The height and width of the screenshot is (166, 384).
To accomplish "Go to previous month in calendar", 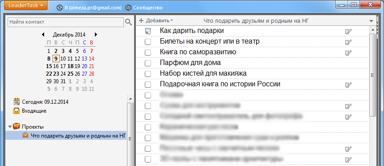I will tap(43, 35).
